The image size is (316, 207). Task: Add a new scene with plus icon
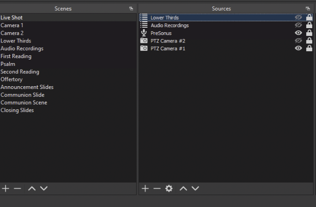pyautogui.click(x=6, y=189)
